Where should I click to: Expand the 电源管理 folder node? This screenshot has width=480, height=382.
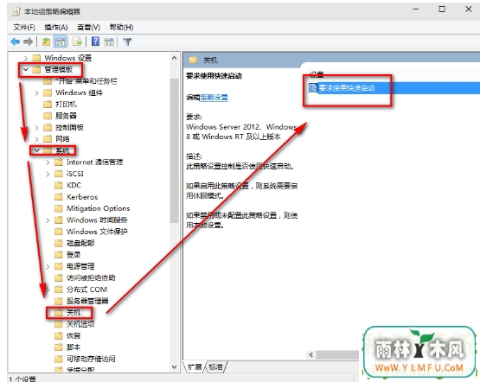point(48,267)
